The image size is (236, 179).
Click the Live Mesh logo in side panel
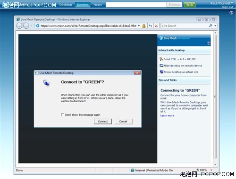pyautogui.click(x=161, y=38)
